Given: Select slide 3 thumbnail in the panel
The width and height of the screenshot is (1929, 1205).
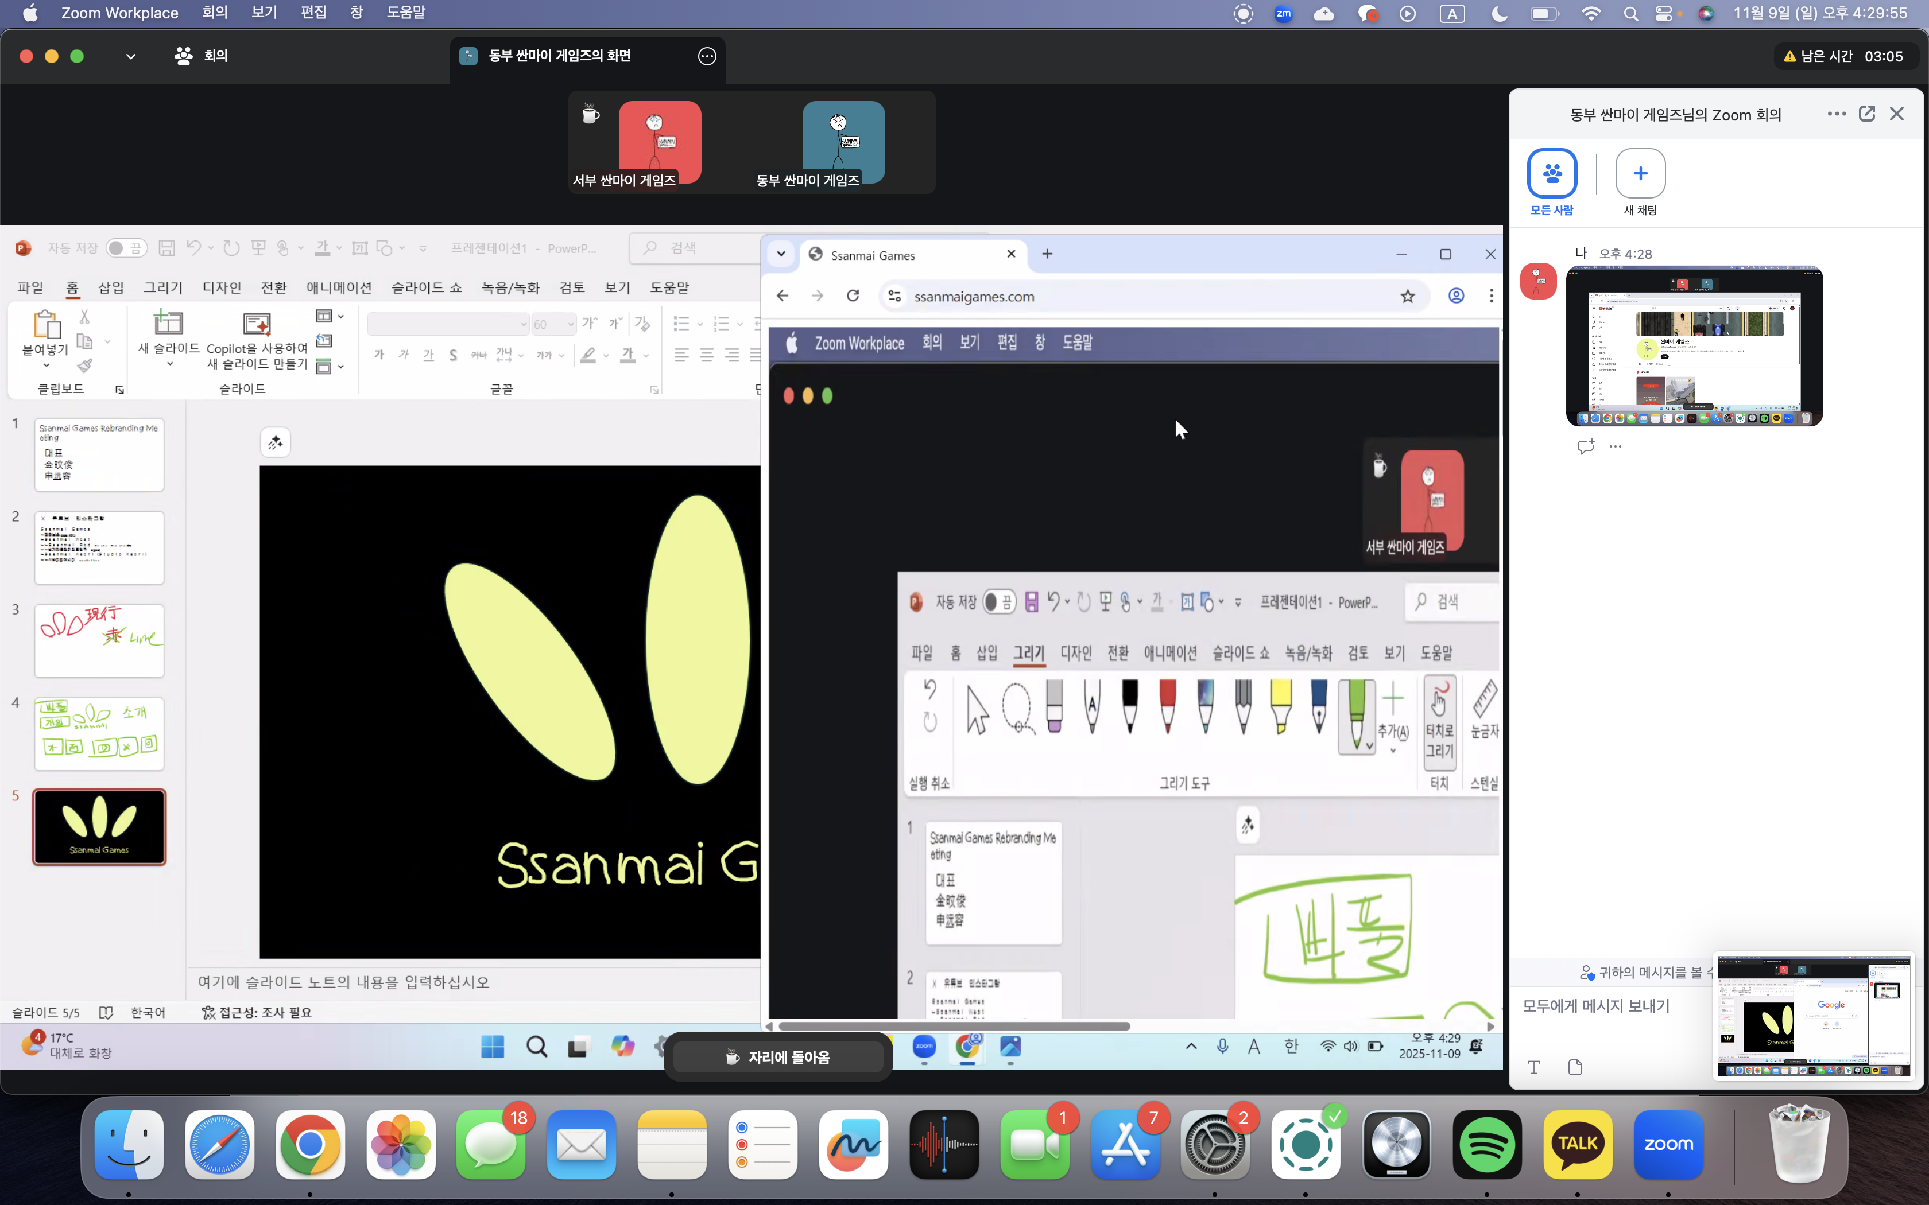Looking at the screenshot, I should 100,641.
